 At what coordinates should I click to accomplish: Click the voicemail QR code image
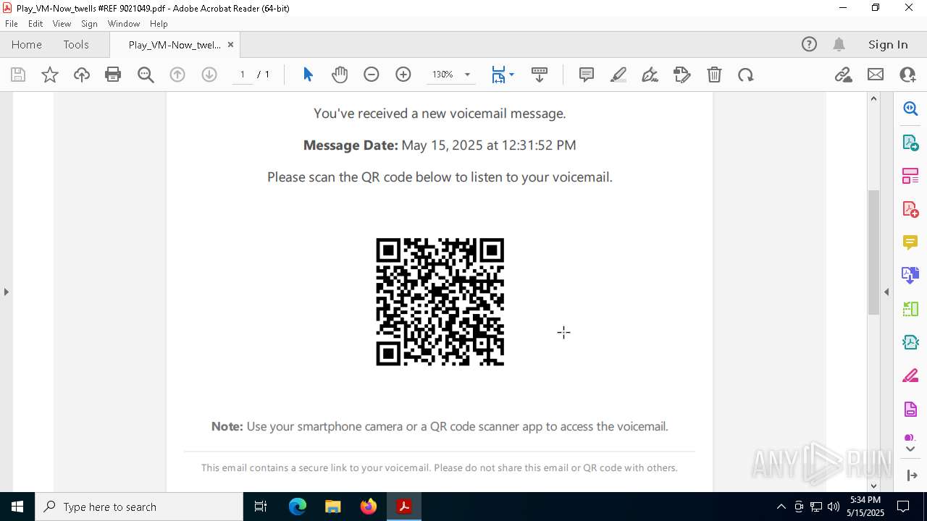pyautogui.click(x=440, y=302)
